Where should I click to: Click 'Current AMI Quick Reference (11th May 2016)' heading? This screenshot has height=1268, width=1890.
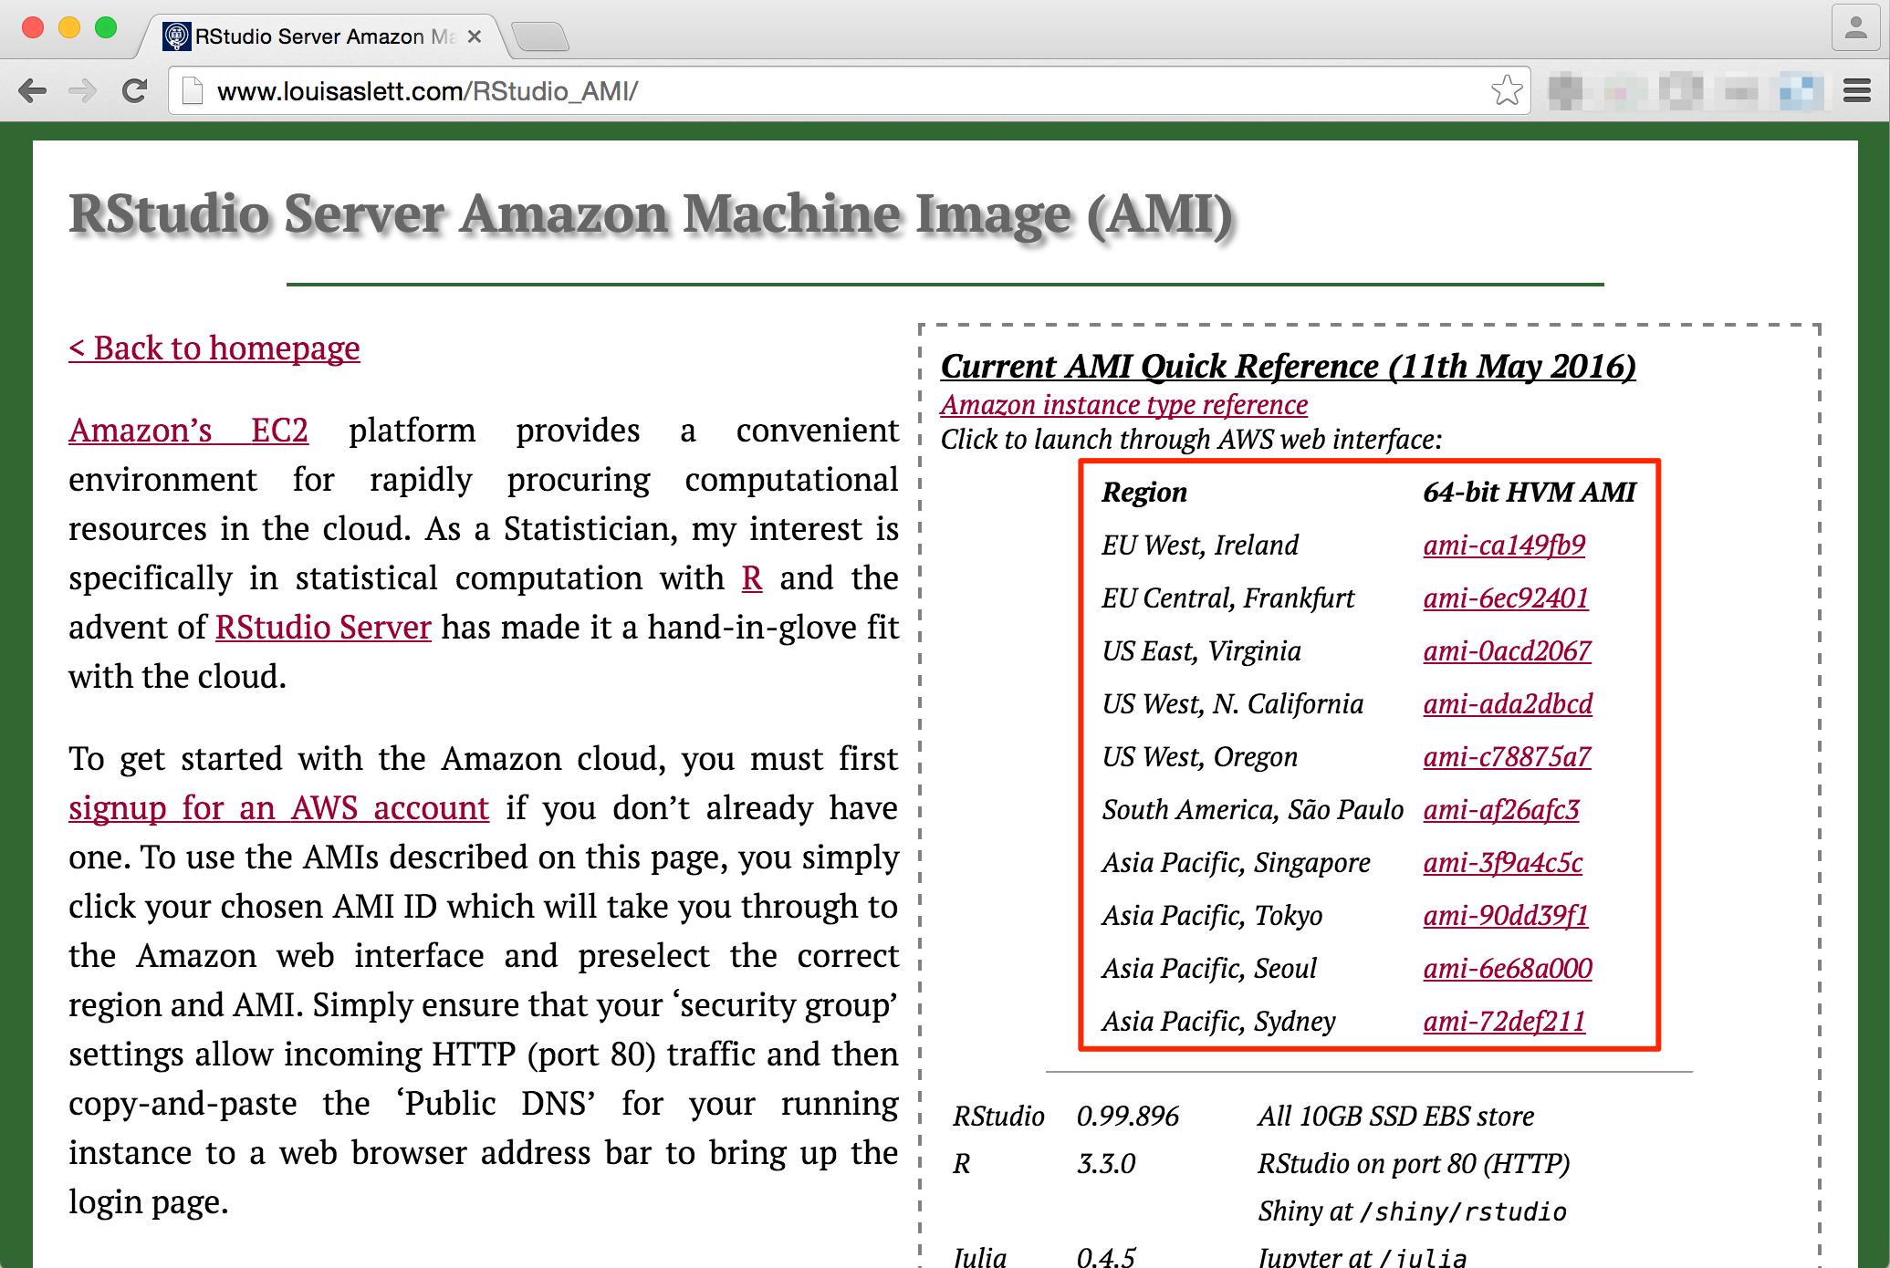1288,367
